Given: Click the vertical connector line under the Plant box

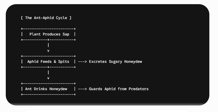Looking at the screenshot, I should [x=48, y=45].
